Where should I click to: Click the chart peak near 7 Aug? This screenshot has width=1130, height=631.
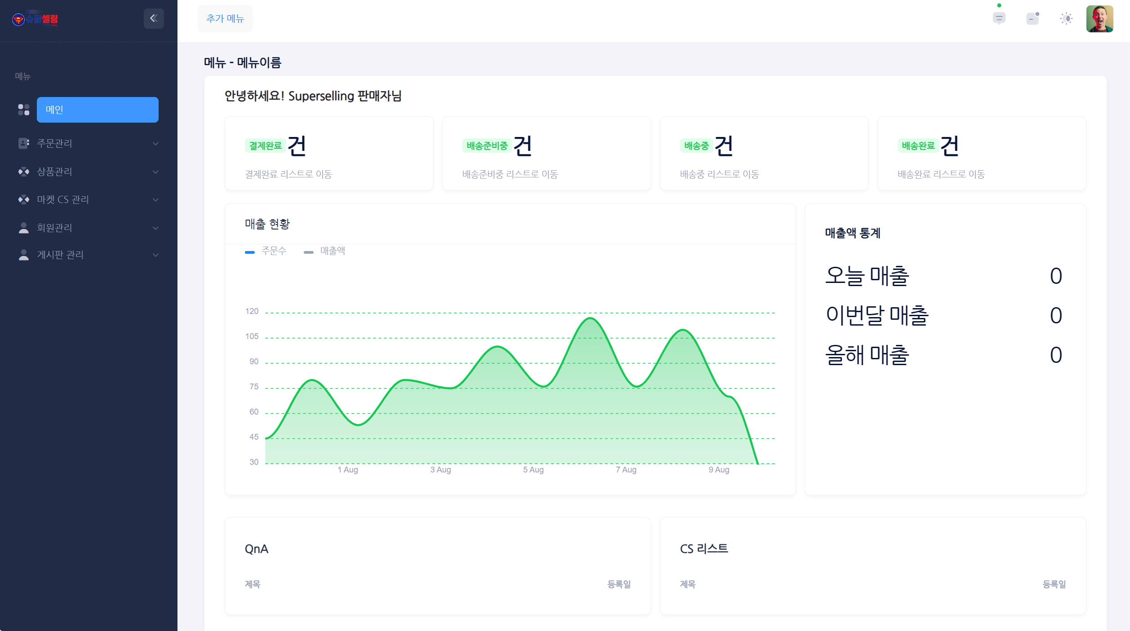click(x=590, y=318)
